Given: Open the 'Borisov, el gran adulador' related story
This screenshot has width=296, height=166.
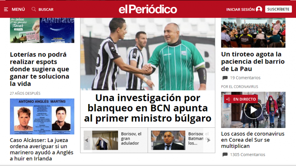Looking at the screenshot, I should click(x=131, y=139).
